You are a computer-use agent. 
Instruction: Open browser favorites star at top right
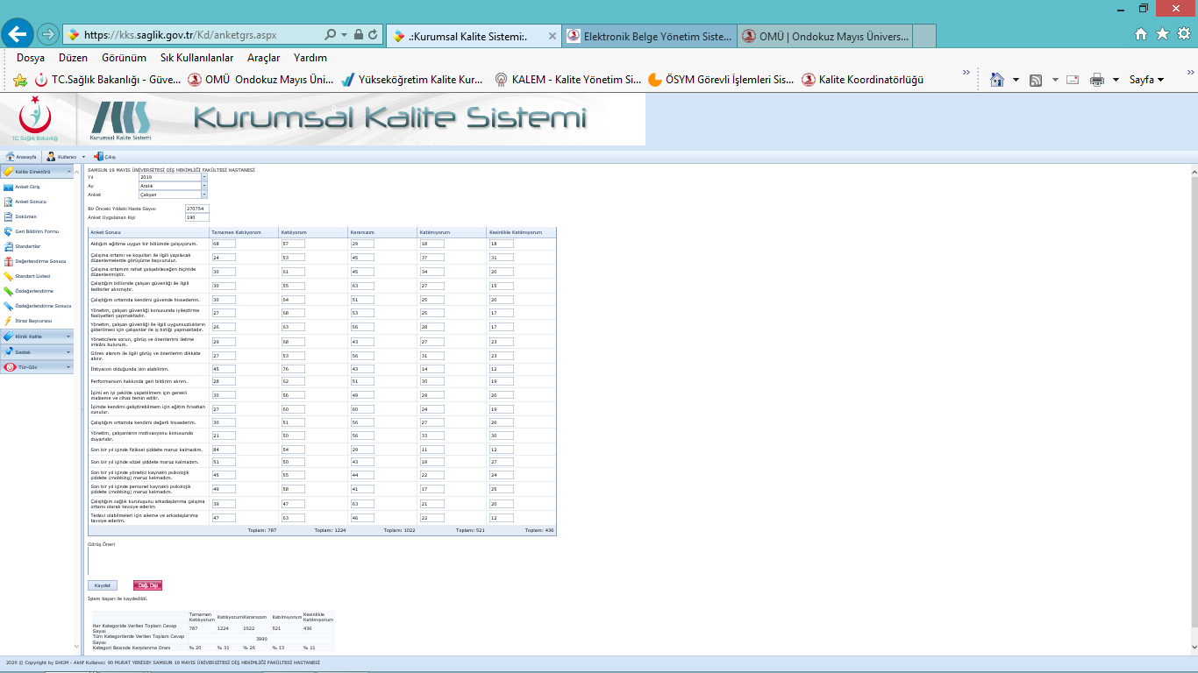[1162, 34]
